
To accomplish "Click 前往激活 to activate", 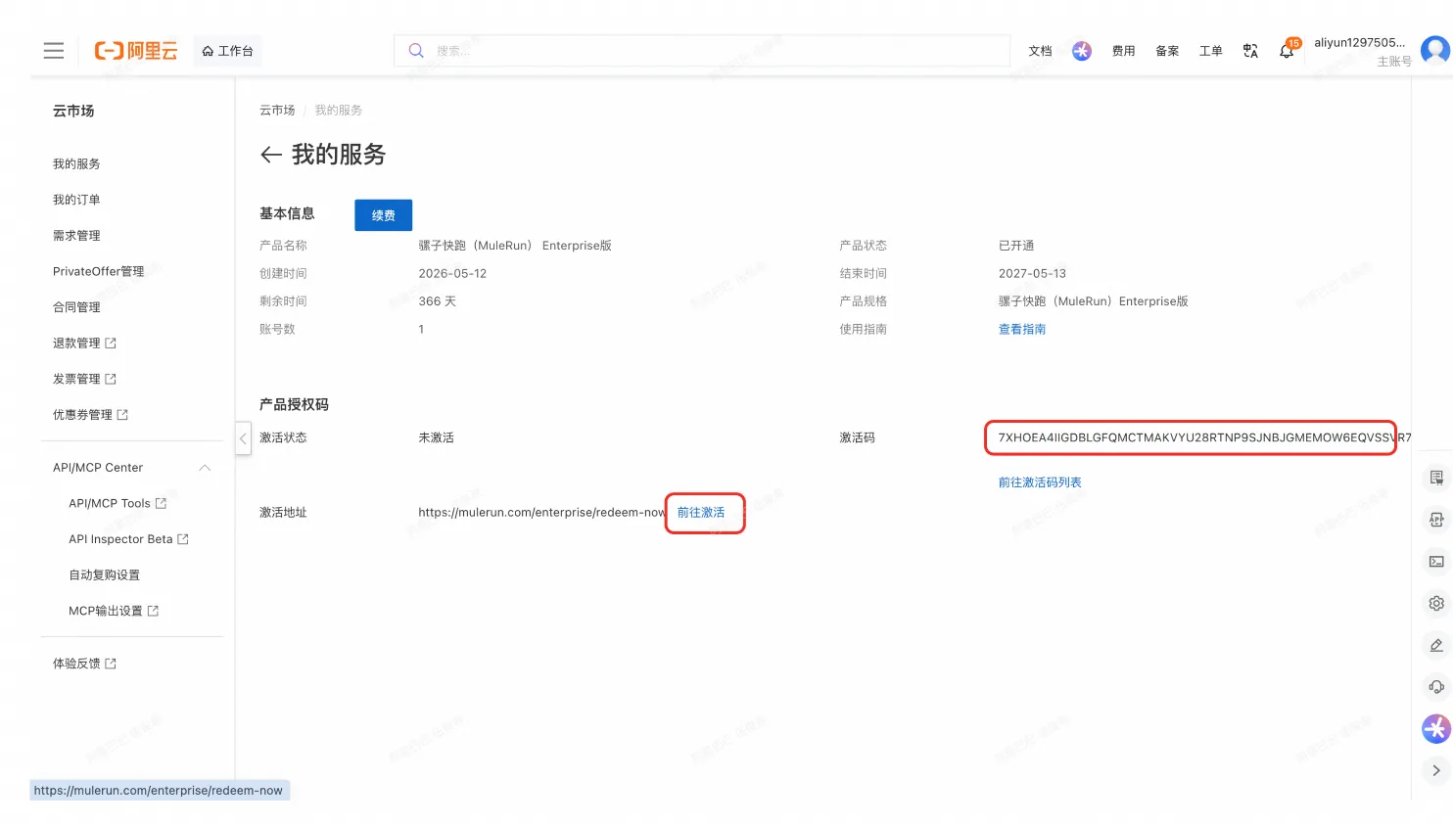I will (x=701, y=513).
